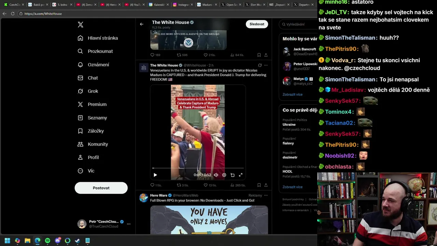Click the Grok icon on the Maduro tweet
The width and height of the screenshot is (437, 246).
click(x=260, y=65)
